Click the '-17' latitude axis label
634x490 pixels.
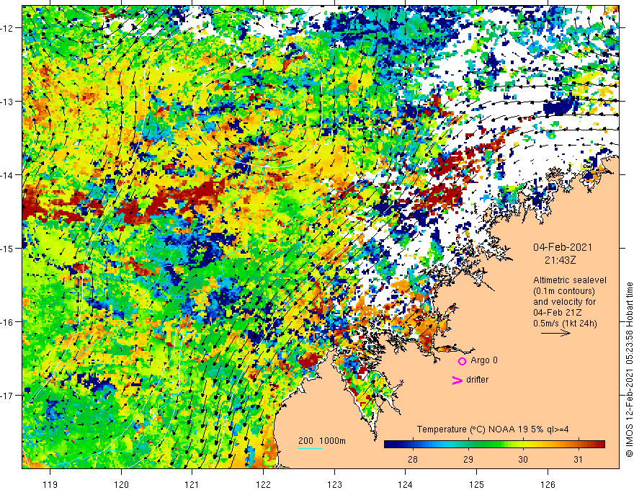7,395
